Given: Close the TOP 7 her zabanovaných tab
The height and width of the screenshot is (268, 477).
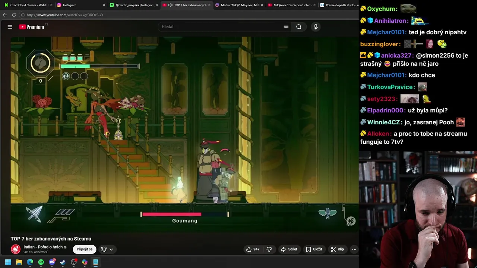Looking at the screenshot, I should tap(209, 5).
